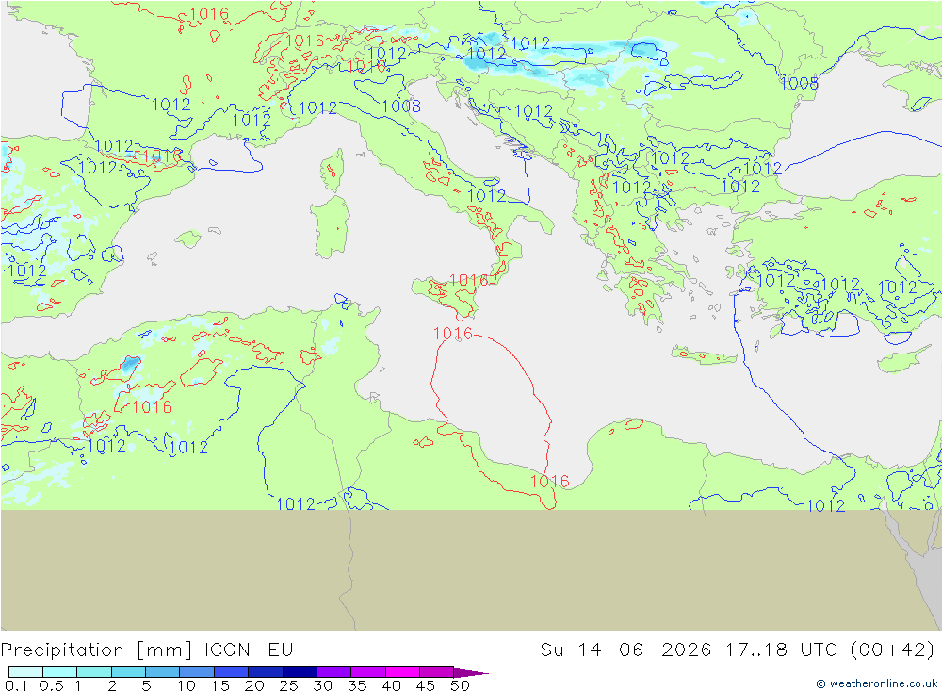
Task: Click the '50' legend scale number
Action: pyautogui.click(x=460, y=685)
